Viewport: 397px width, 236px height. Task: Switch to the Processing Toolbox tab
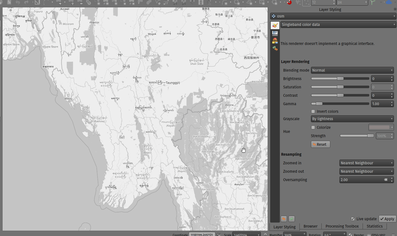tap(342, 226)
